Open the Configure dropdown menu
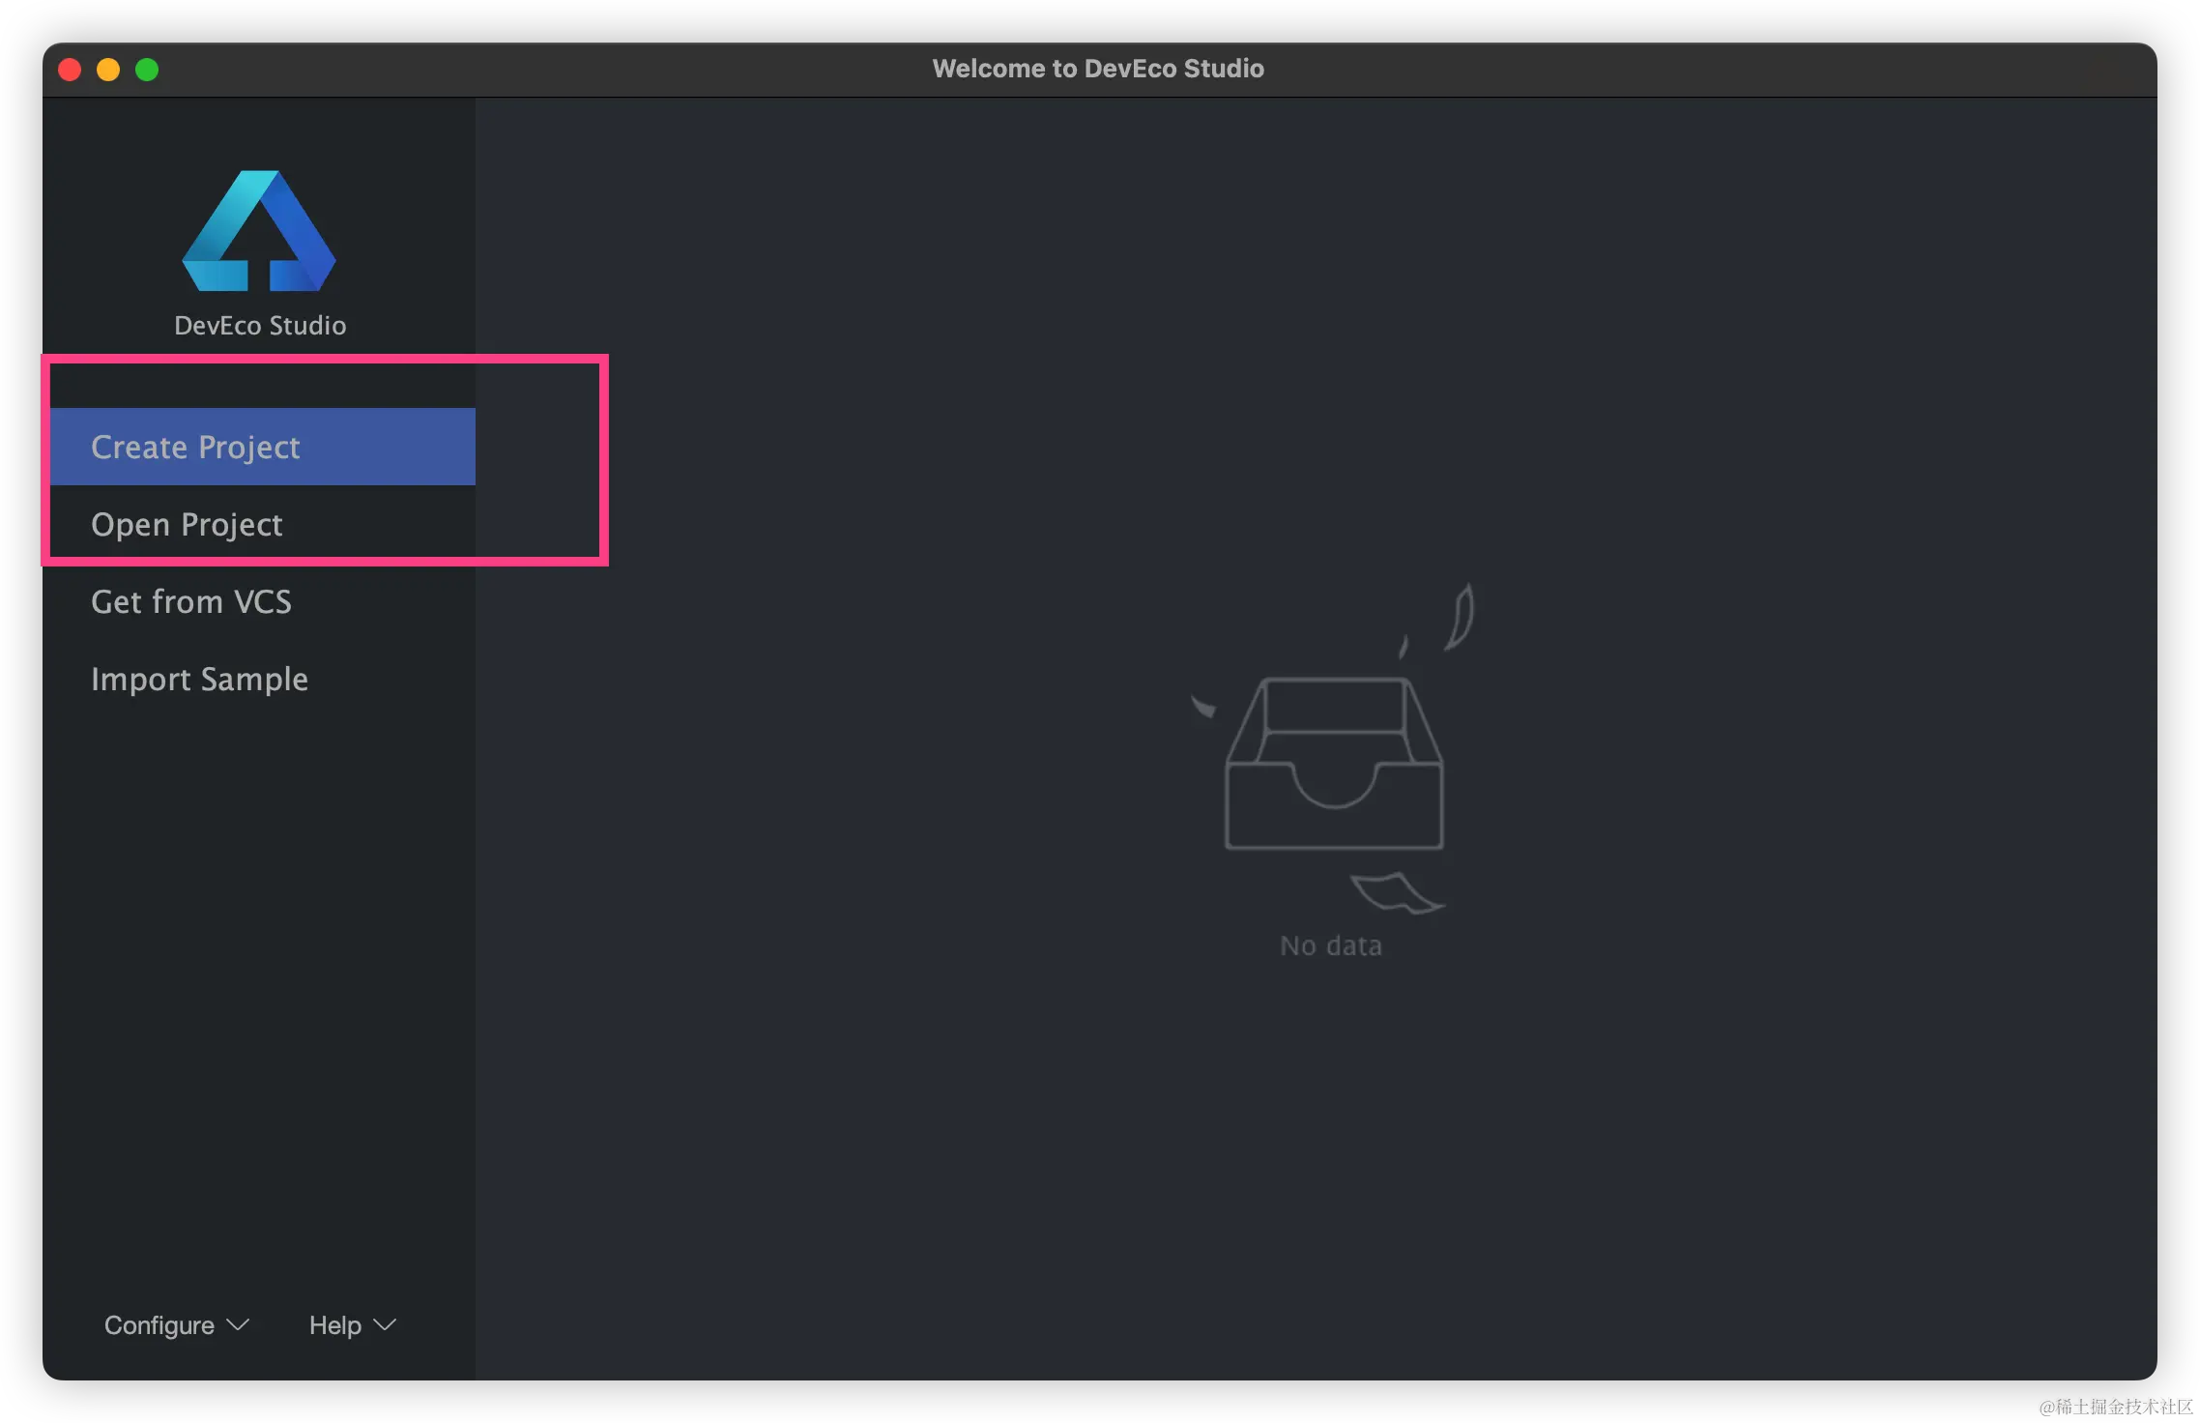The image size is (2200, 1423). tap(159, 1324)
